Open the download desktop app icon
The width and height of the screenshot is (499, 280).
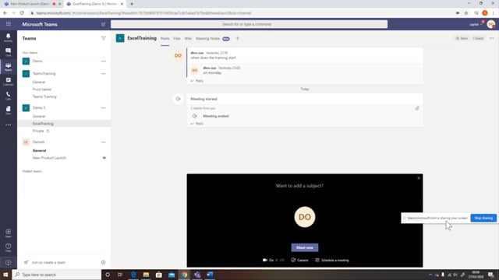click(9, 263)
